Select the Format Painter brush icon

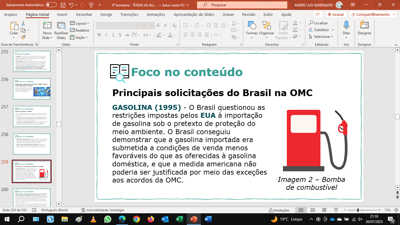(x=23, y=37)
